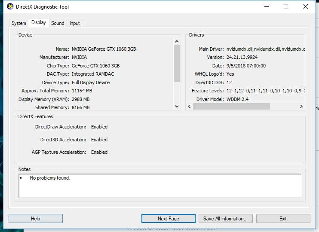319x232 pixels.
Task: Click the Full Display Device value
Action: [91, 82]
